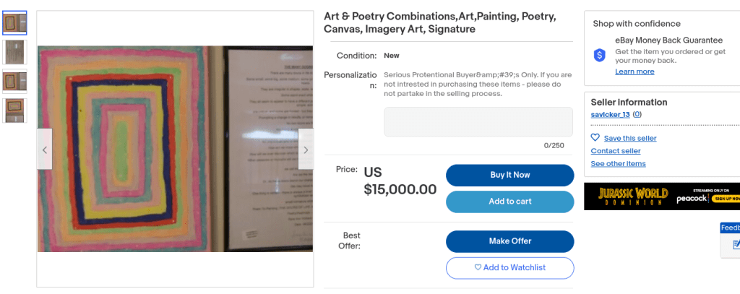Select the third image thumbnail
The height and width of the screenshot is (294, 740).
(14, 81)
